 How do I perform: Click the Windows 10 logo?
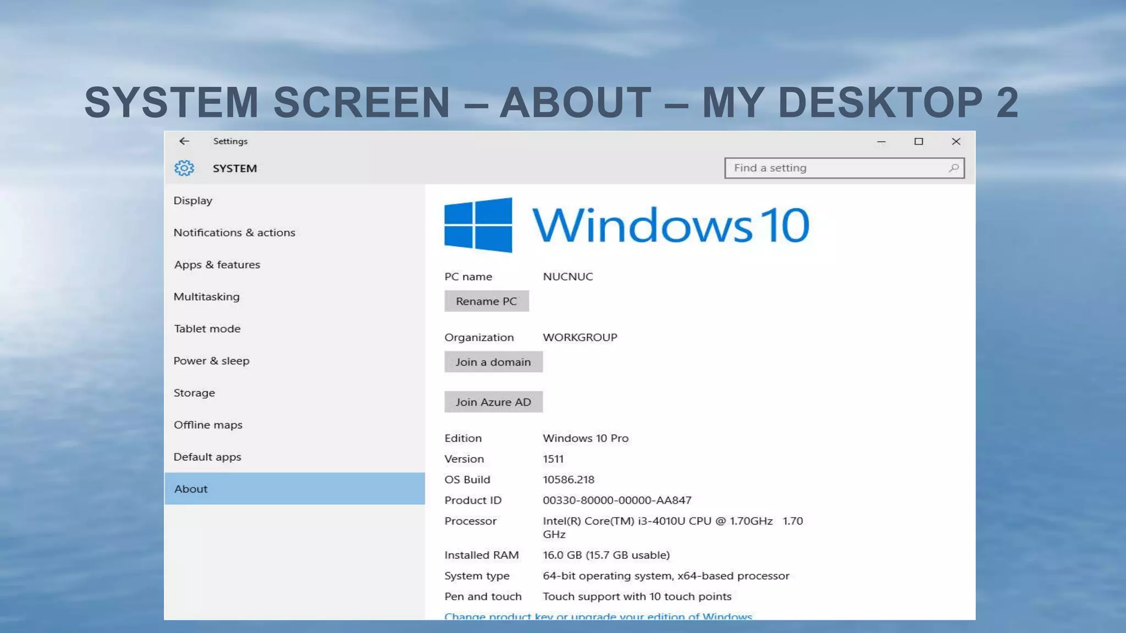tap(627, 225)
